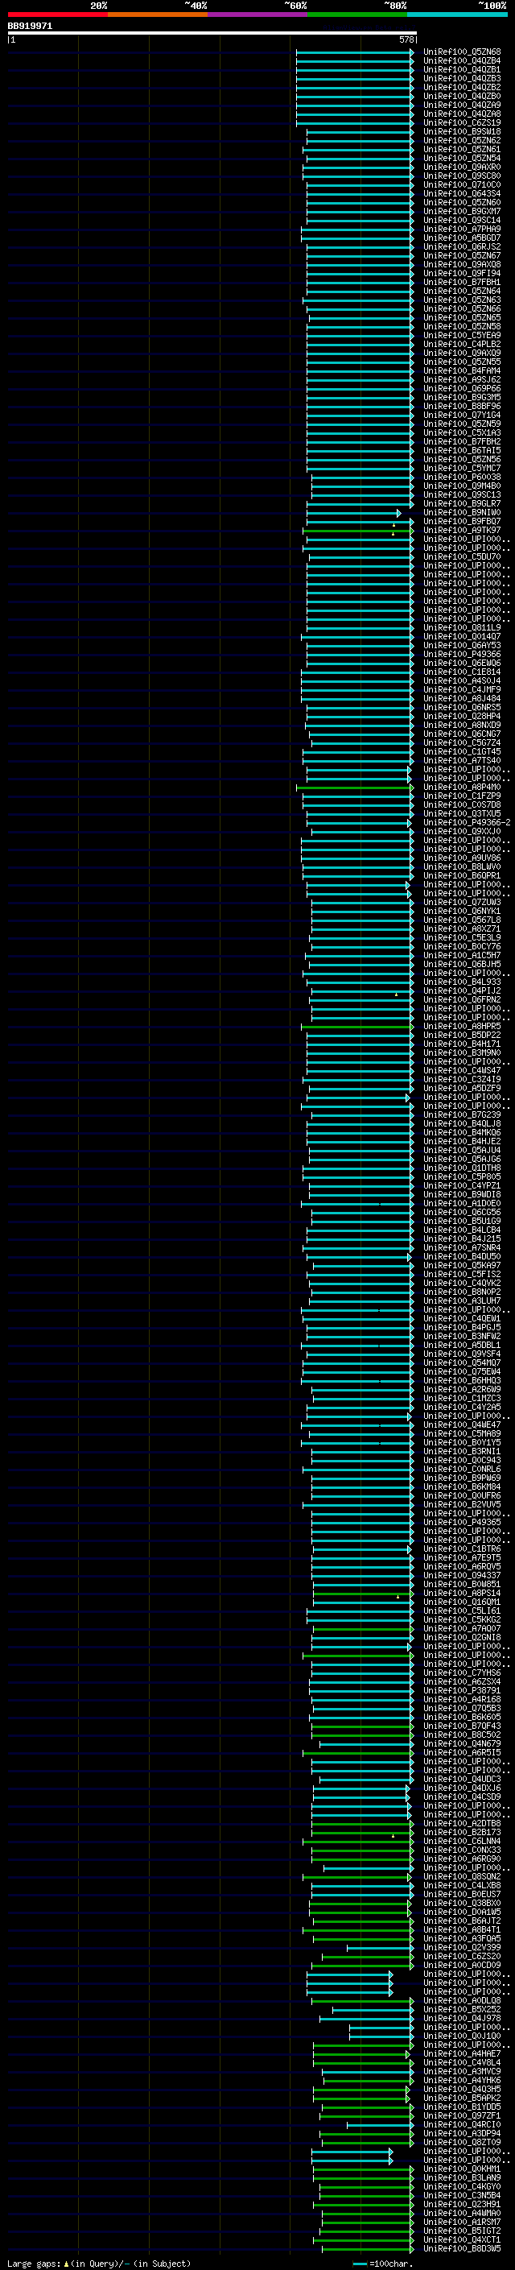The image size is (515, 2270).
Task: Click the green A9TK97 alignment bar
Action: point(358,531)
